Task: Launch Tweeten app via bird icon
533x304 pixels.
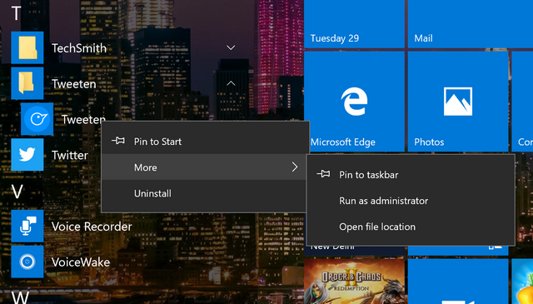Action: [x=37, y=119]
